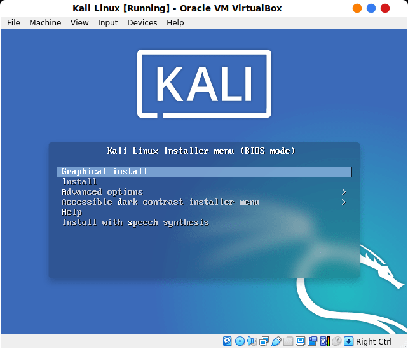Open the File menu

click(x=13, y=23)
